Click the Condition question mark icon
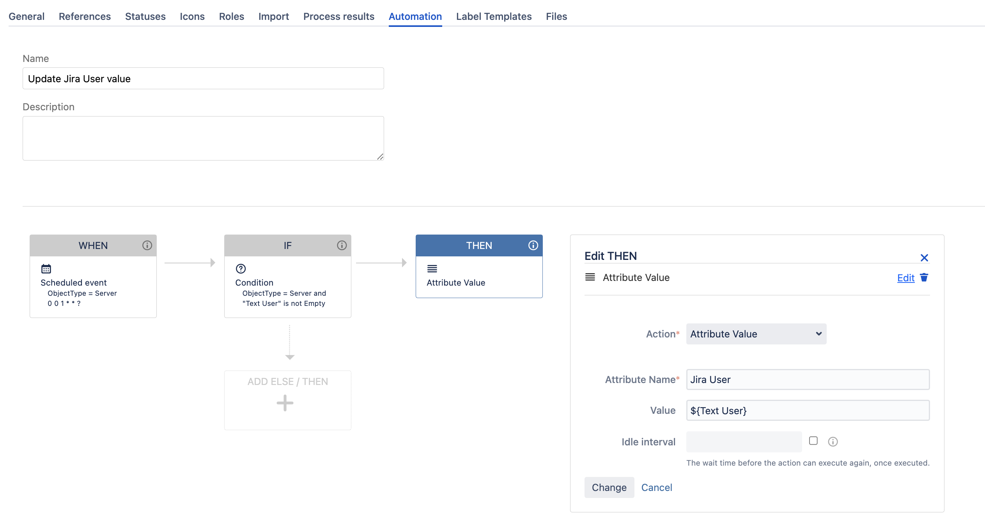The image size is (985, 519). (241, 269)
